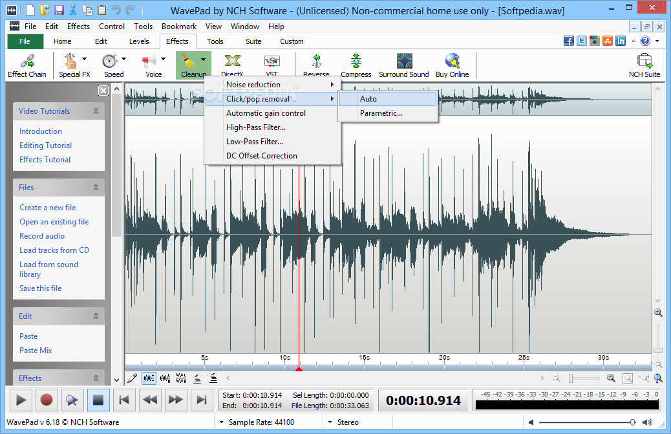Click the Cut scissors icon

73,10
